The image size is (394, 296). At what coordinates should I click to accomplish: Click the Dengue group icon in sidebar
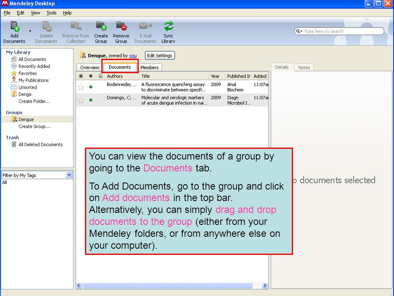[14, 119]
